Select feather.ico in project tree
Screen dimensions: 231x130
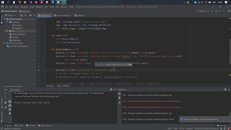click(18, 28)
